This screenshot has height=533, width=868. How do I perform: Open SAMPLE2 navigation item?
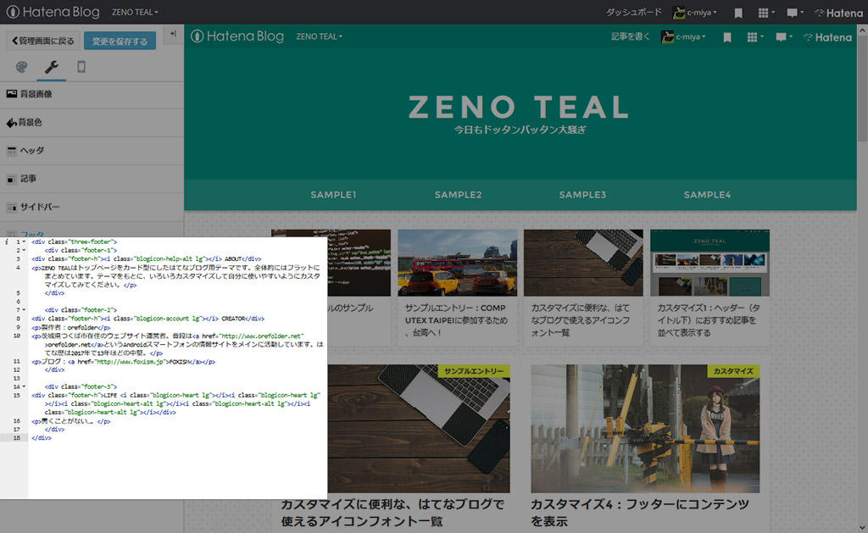click(x=458, y=195)
